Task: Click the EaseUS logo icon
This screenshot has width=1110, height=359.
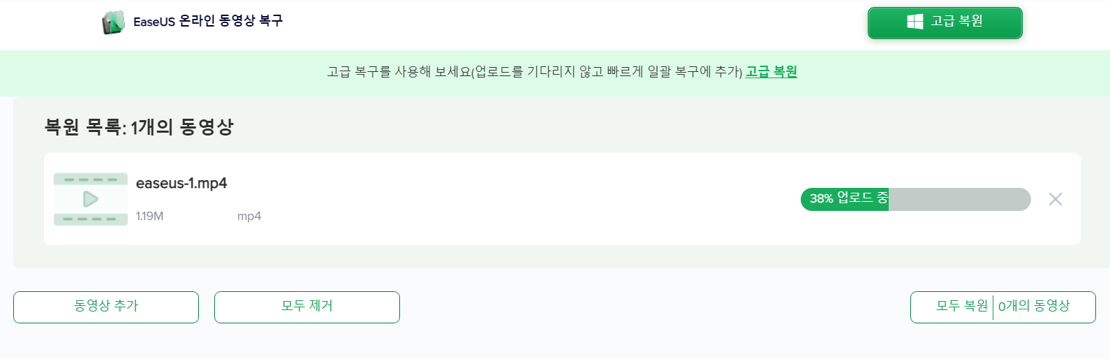Action: 113,22
